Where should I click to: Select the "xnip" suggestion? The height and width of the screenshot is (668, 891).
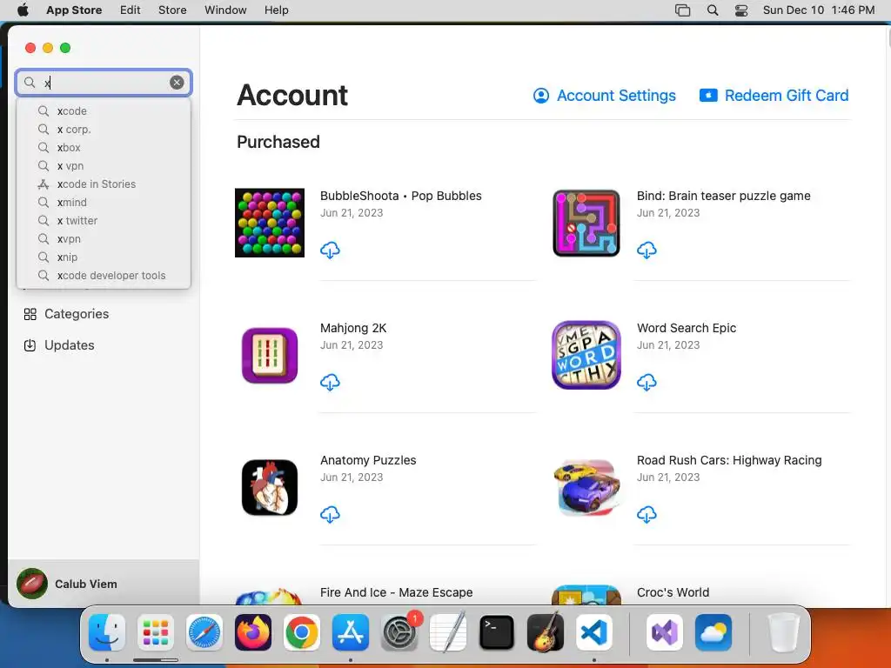pyautogui.click(x=104, y=257)
